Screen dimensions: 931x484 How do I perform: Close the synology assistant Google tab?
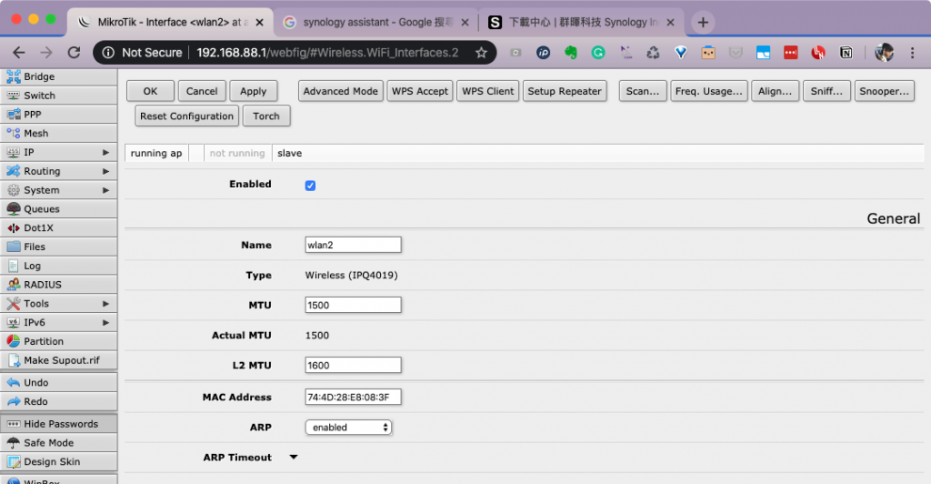465,22
